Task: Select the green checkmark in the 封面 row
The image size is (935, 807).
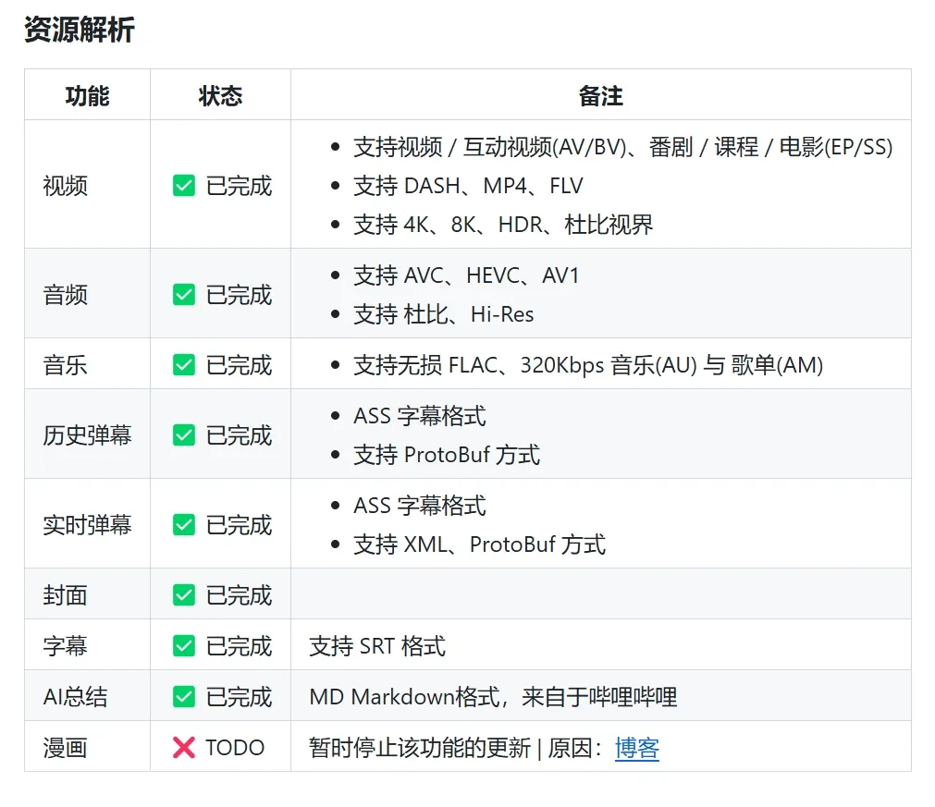Action: pyautogui.click(x=184, y=595)
